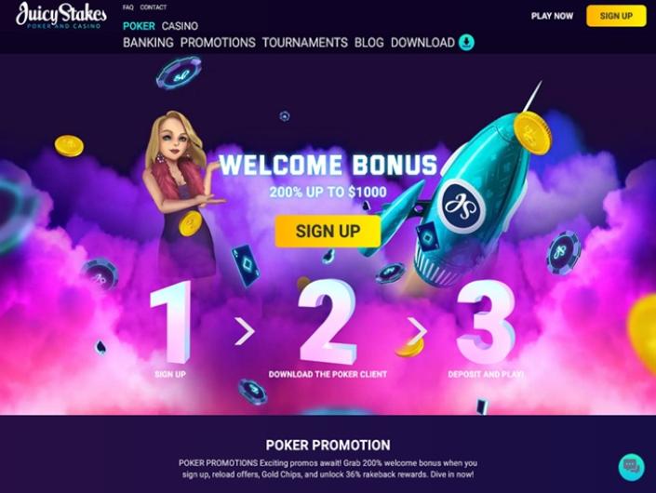Click the Sign Up button under Welcome Bonus

pos(328,231)
